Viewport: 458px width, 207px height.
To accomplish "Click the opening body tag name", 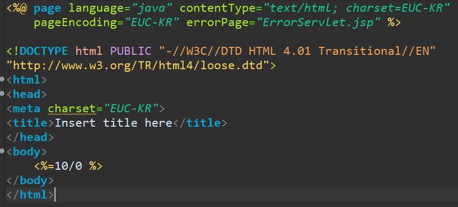I will click(x=27, y=152).
